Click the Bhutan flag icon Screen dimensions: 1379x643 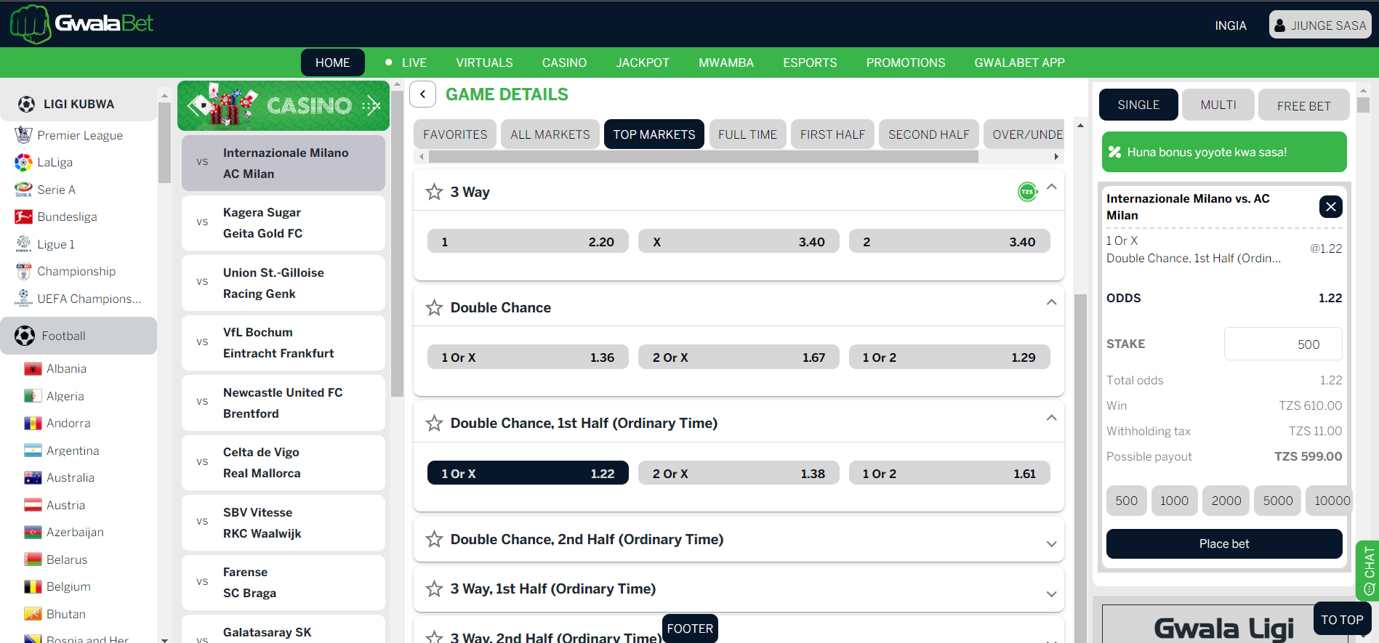(x=33, y=614)
